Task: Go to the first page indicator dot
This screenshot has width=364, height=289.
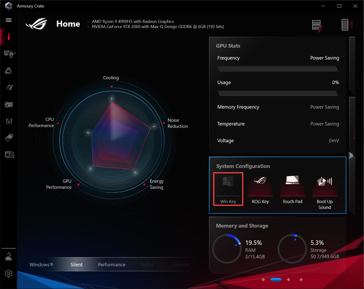Action: coord(263,279)
